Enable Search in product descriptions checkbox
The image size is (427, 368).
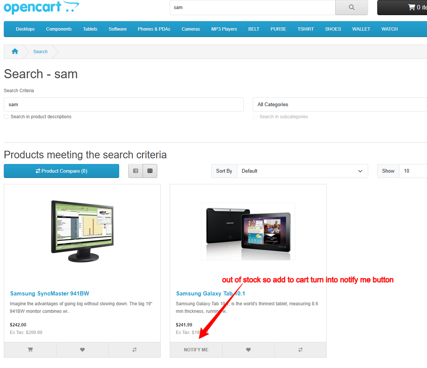[x=6, y=117]
